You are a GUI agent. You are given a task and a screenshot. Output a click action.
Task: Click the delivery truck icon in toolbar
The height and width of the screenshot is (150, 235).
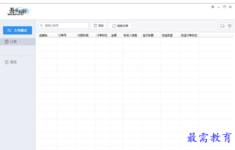pos(222,26)
